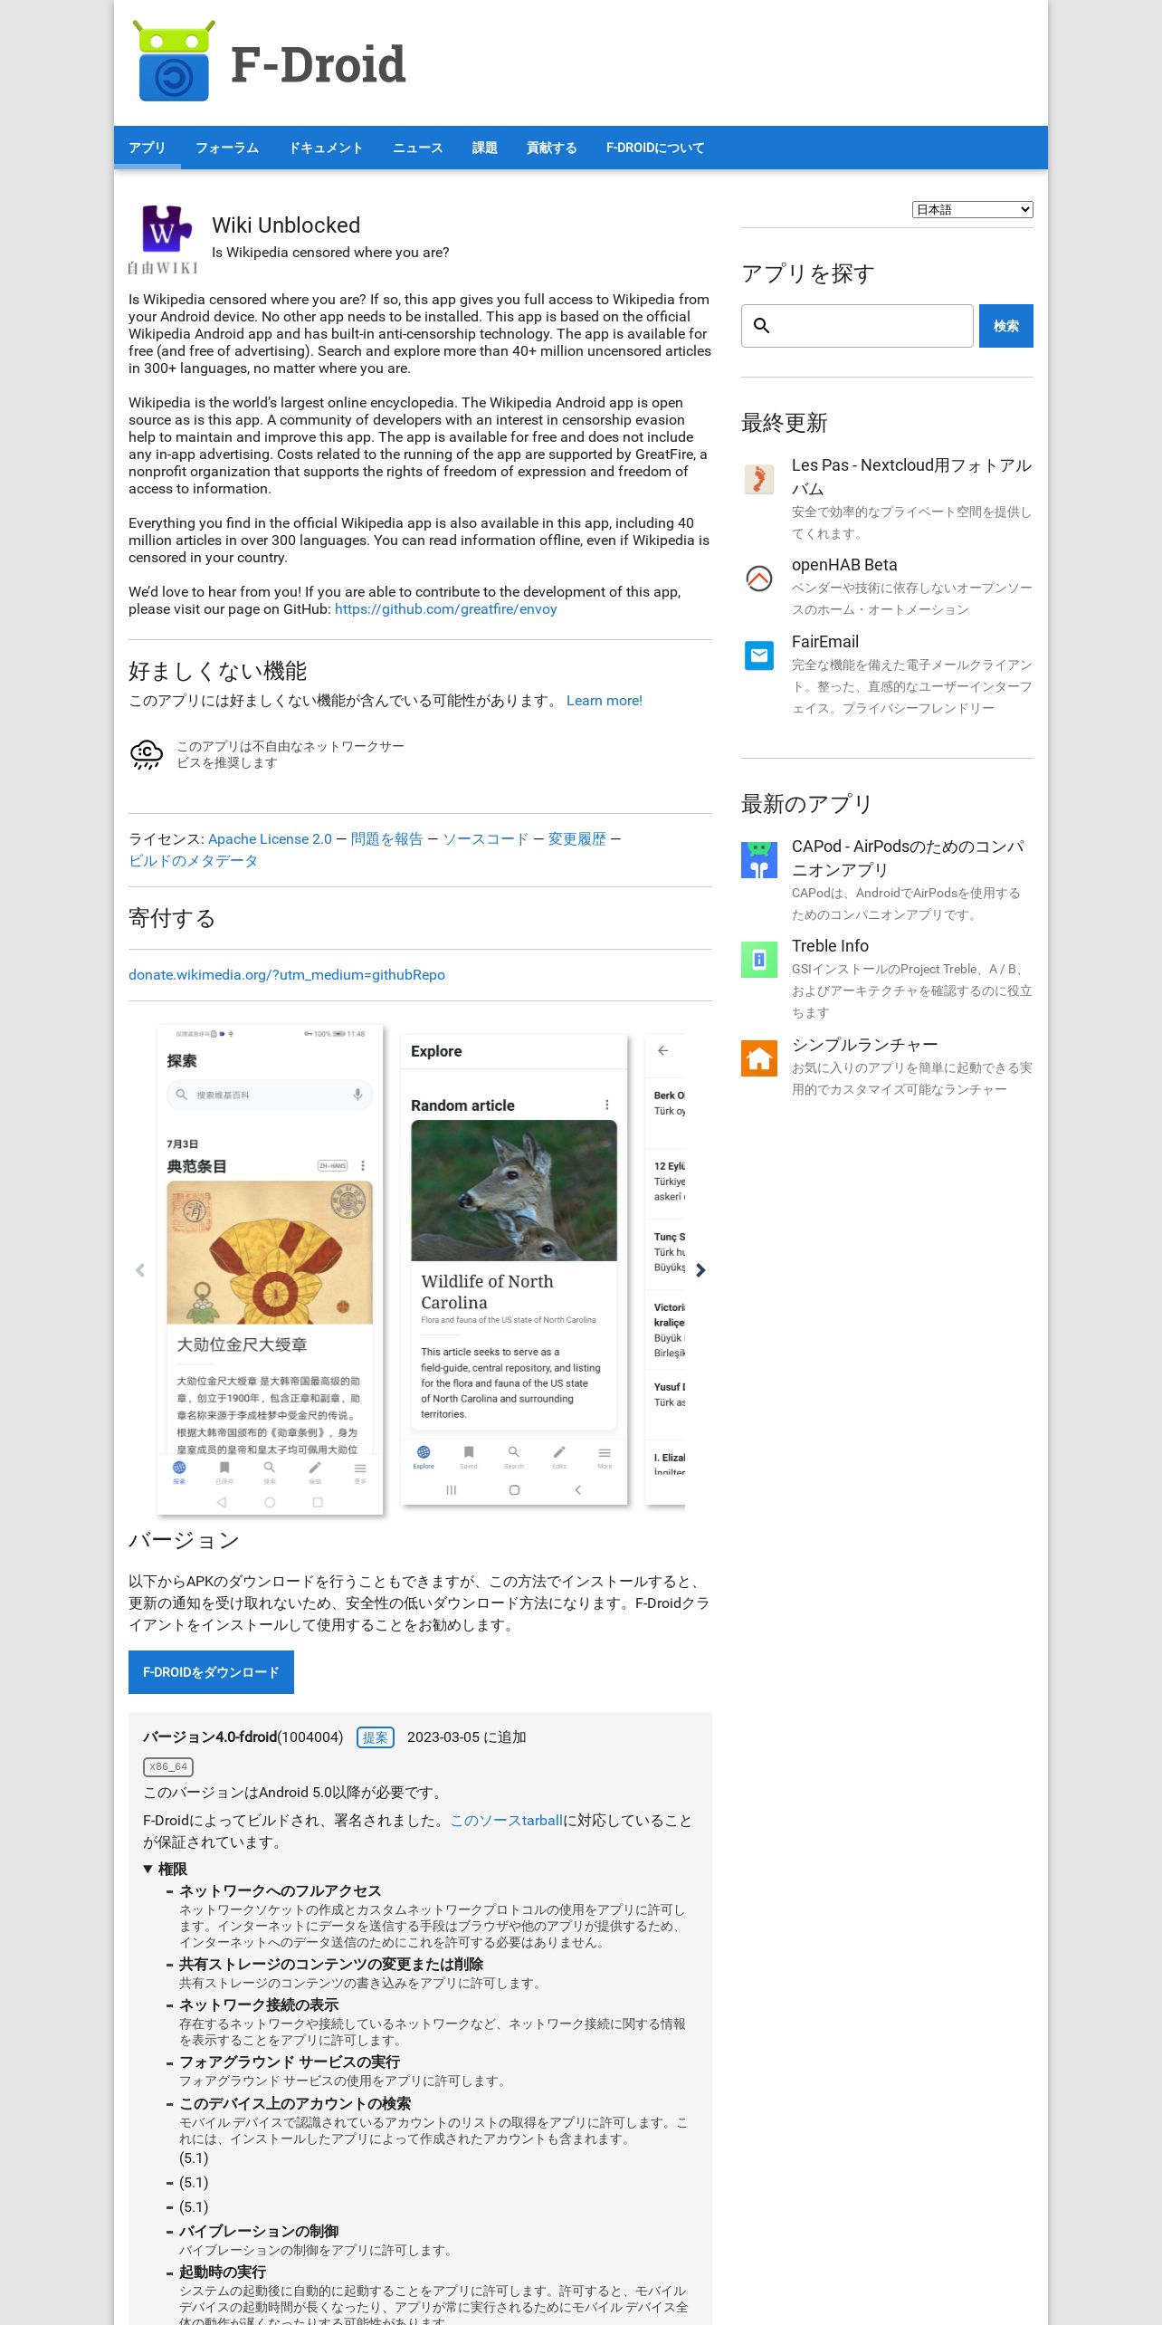This screenshot has width=1162, height=2325.
Task: Open the language selector dropdown
Action: 972,209
